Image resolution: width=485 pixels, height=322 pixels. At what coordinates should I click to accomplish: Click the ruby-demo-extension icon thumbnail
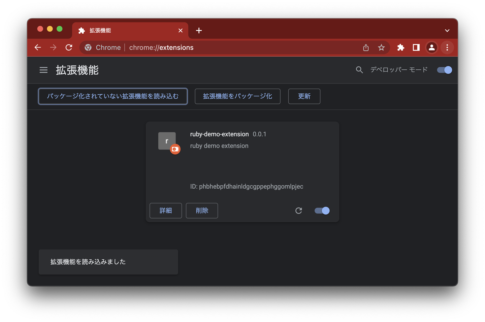[x=167, y=141]
